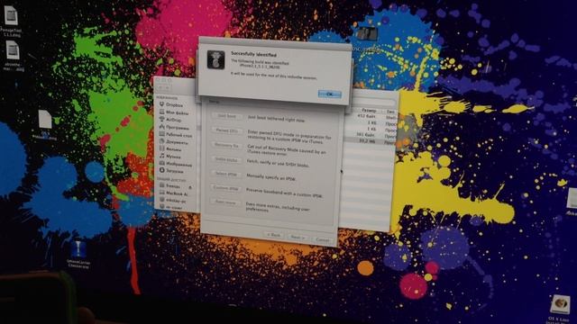The height and width of the screenshot is (324, 577).
Task: Select MacBook Air under shared devices
Action: click(x=174, y=193)
